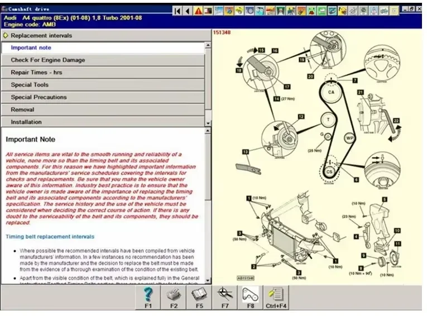Click the pale yellow last toolbar icon
Viewport: 427px width, 316px height.
point(394,11)
